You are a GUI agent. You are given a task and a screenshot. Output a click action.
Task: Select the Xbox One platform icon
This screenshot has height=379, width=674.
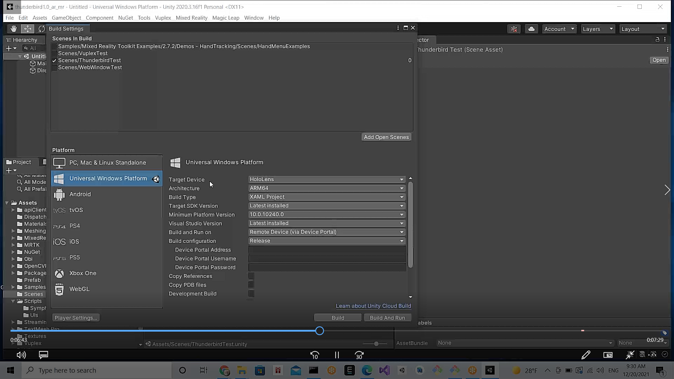coord(59,273)
